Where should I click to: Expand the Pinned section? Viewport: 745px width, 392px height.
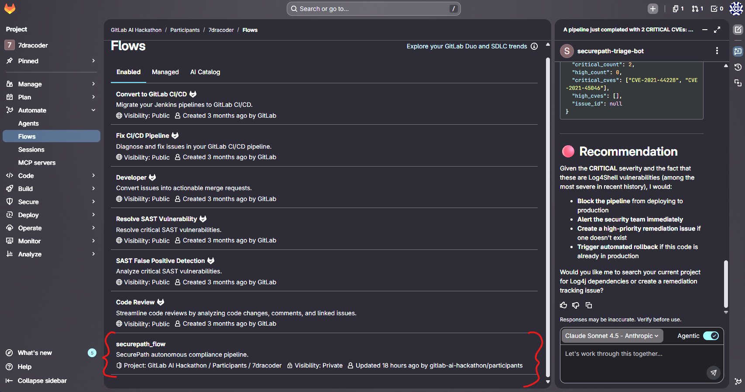point(51,61)
